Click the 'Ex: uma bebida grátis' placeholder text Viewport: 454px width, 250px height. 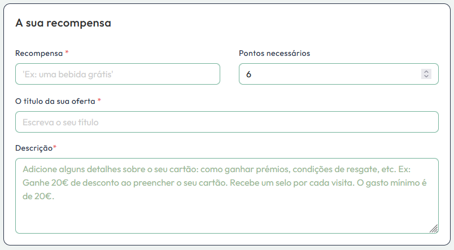tap(72, 74)
